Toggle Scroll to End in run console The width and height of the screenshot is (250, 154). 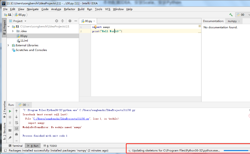(x=16, y=128)
